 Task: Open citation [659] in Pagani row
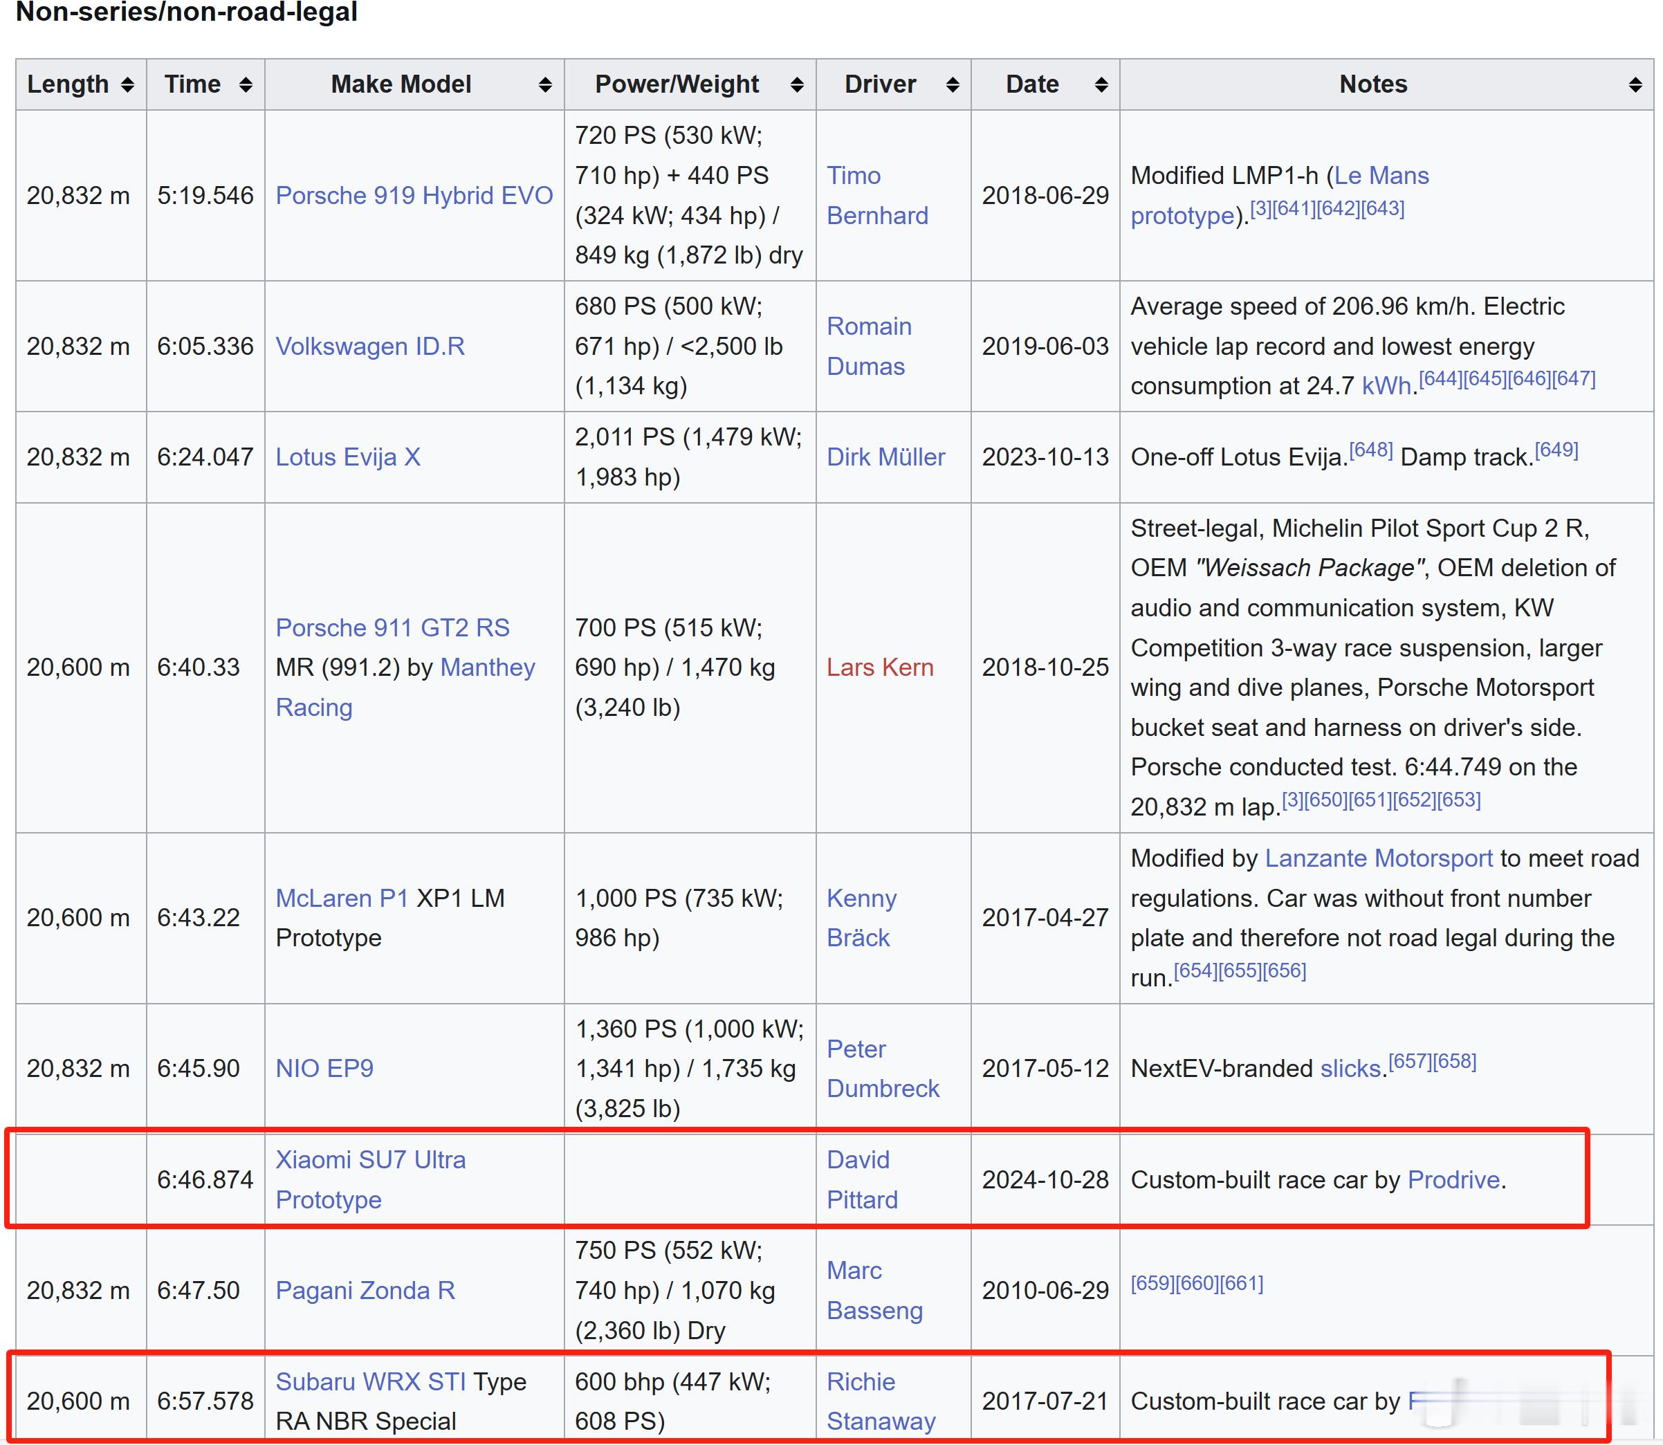pyautogui.click(x=1152, y=1283)
